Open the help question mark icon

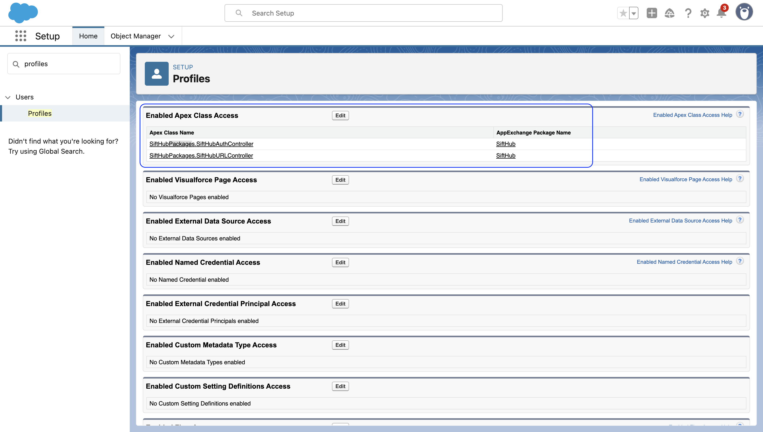[688, 13]
